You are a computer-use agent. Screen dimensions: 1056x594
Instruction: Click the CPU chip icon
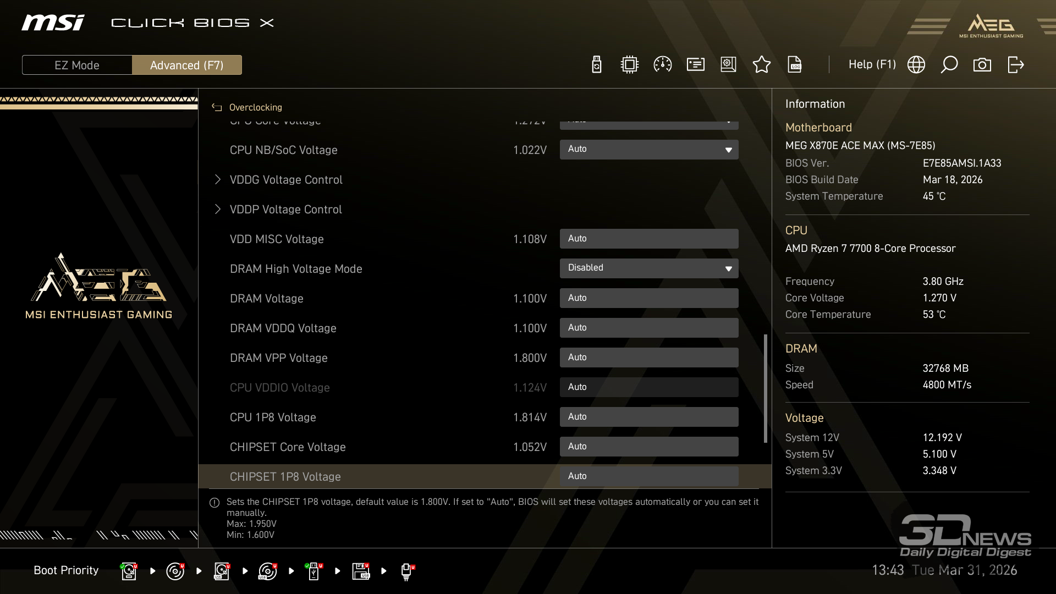tap(629, 65)
